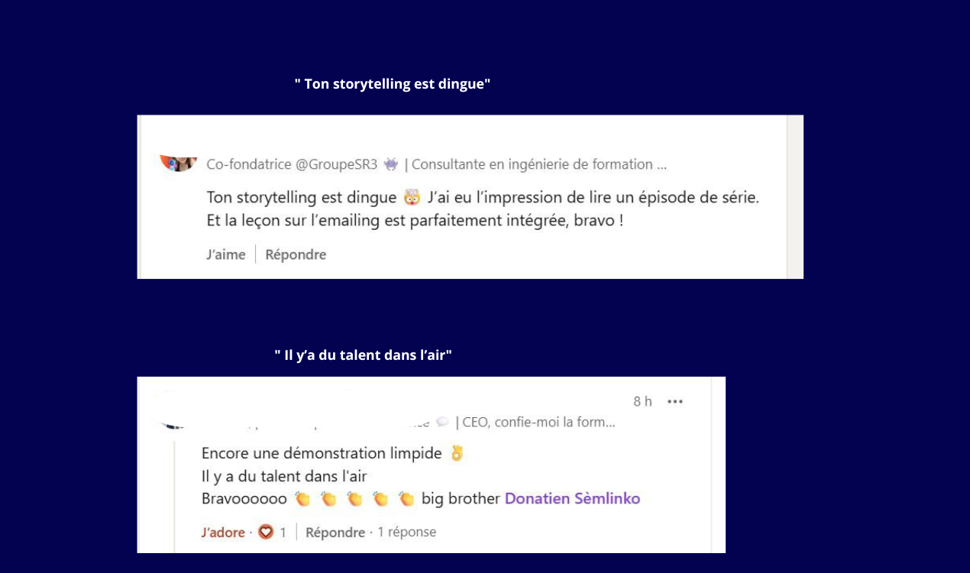Like the storytelling comment with J'aime

coord(226,254)
